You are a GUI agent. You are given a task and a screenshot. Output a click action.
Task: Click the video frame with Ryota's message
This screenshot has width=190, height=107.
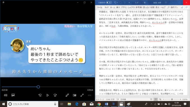[47, 50]
